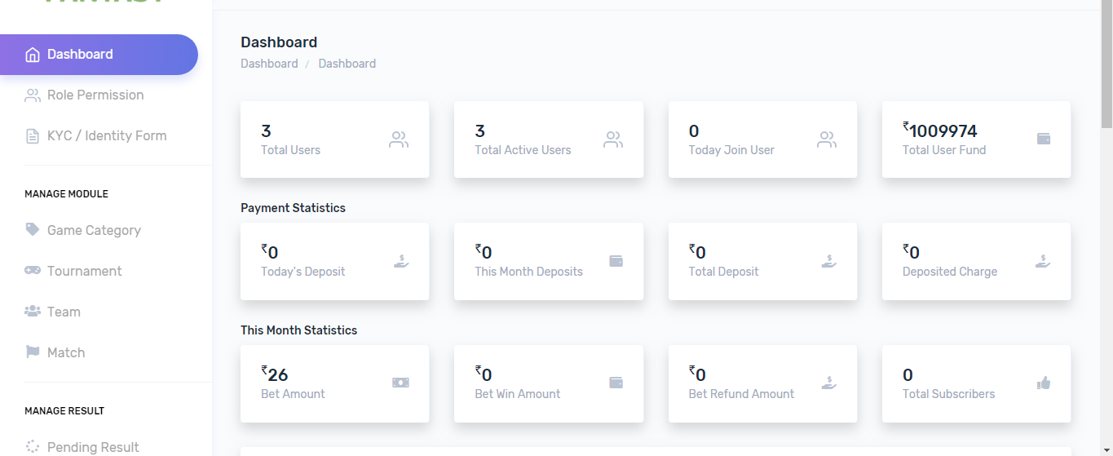
Task: Click the first Dashboard breadcrumb link
Action: click(269, 64)
